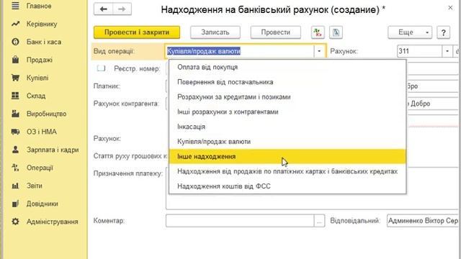Close the document form
Viewport: 461px width, 259px height.
pyautogui.click(x=450, y=8)
